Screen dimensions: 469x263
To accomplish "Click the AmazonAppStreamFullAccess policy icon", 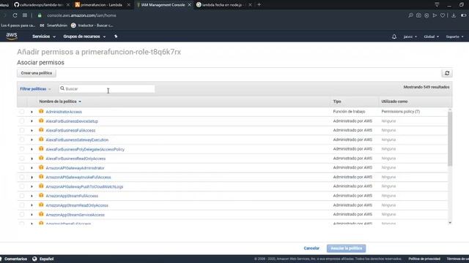I will [41, 196].
